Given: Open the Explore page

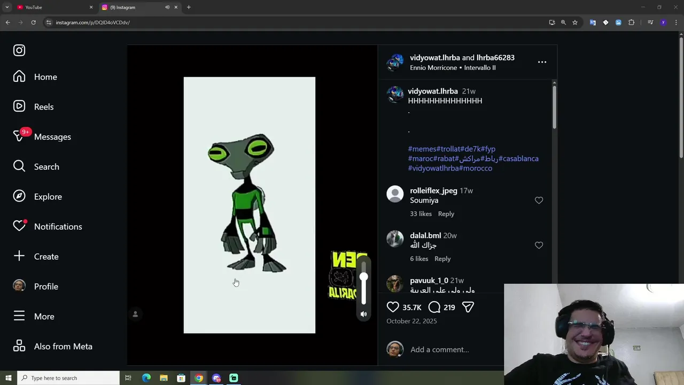Looking at the screenshot, I should [37, 197].
